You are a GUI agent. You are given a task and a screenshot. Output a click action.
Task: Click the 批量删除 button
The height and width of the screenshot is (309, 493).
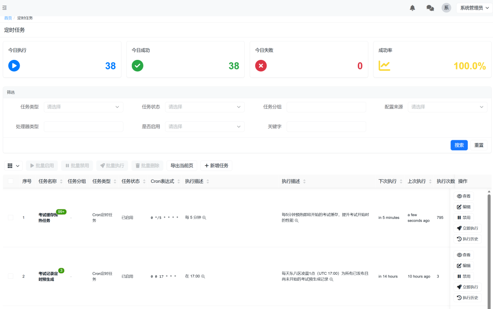147,165
